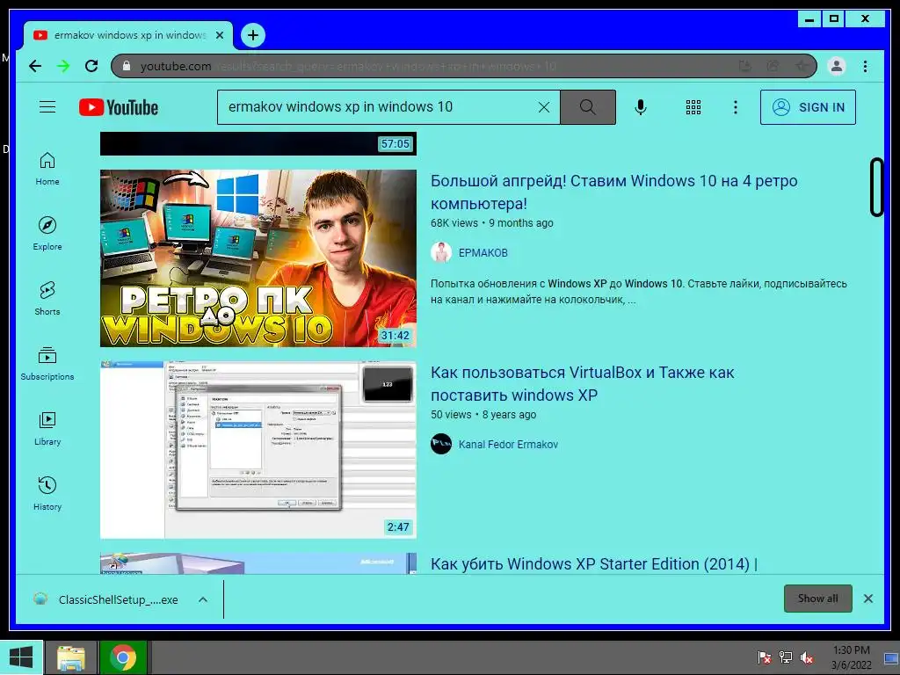900x675 pixels.
Task: Open Subscriptions in sidebar
Action: tap(47, 364)
